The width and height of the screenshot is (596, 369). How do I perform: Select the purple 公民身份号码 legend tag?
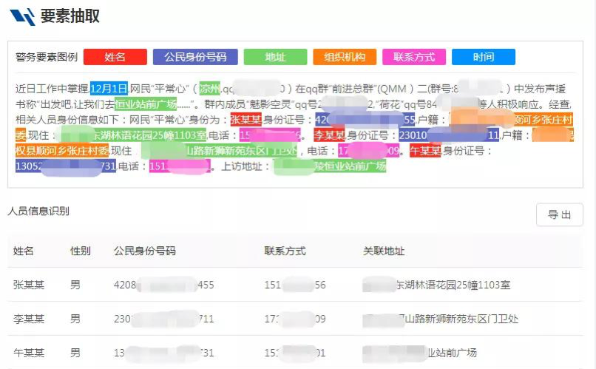(x=195, y=57)
